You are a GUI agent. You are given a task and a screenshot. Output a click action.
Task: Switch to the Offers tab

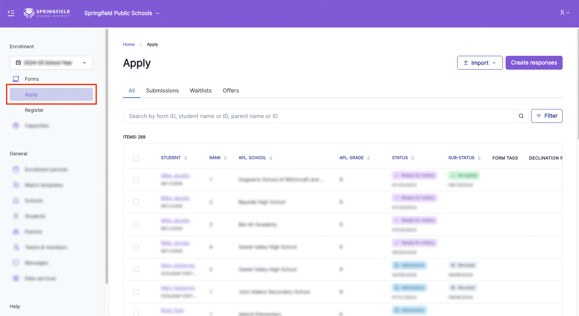(x=231, y=90)
